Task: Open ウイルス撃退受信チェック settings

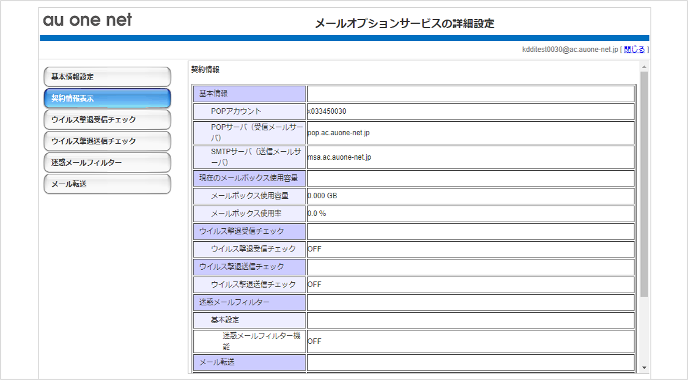Action: coord(107,119)
